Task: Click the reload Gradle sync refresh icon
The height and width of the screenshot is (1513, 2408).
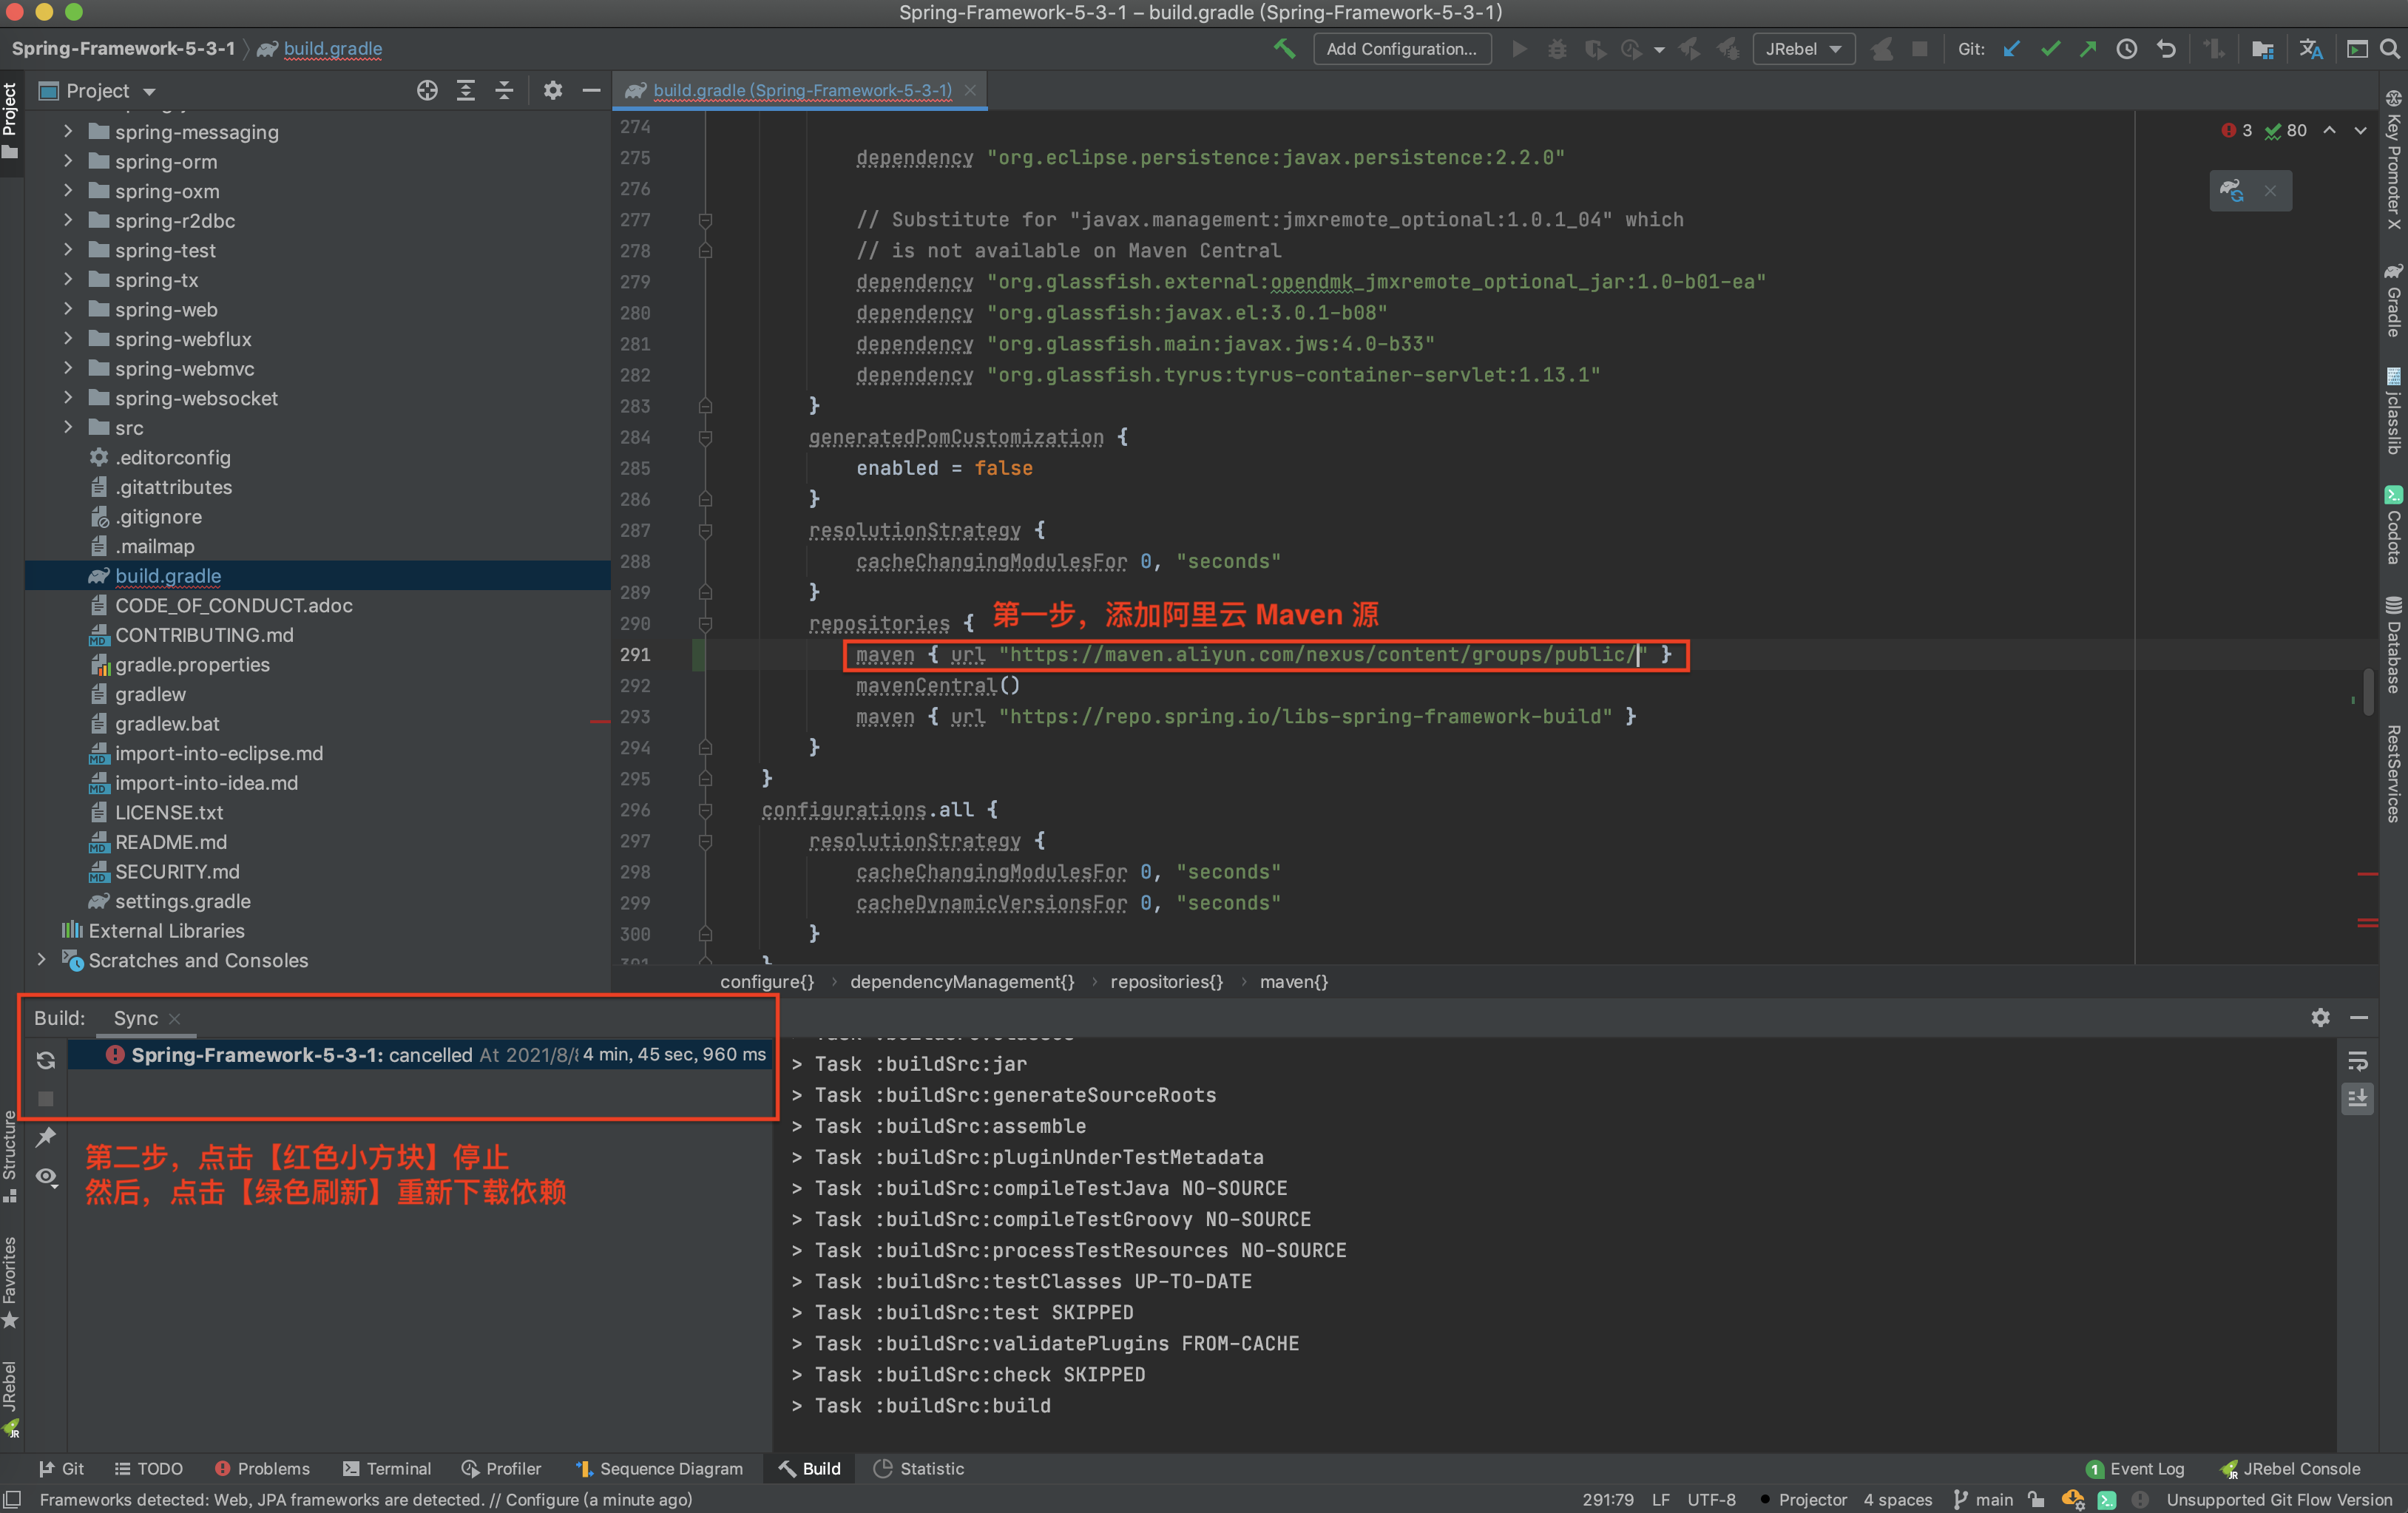Action: coord(46,1060)
